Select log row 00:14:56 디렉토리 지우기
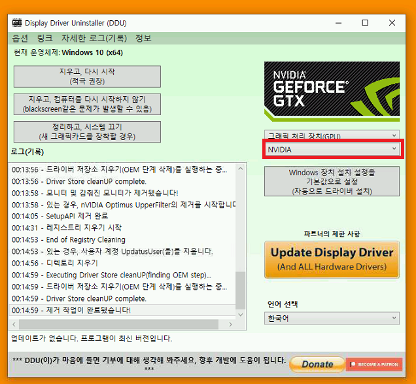416x384 pixels. [x=122, y=263]
